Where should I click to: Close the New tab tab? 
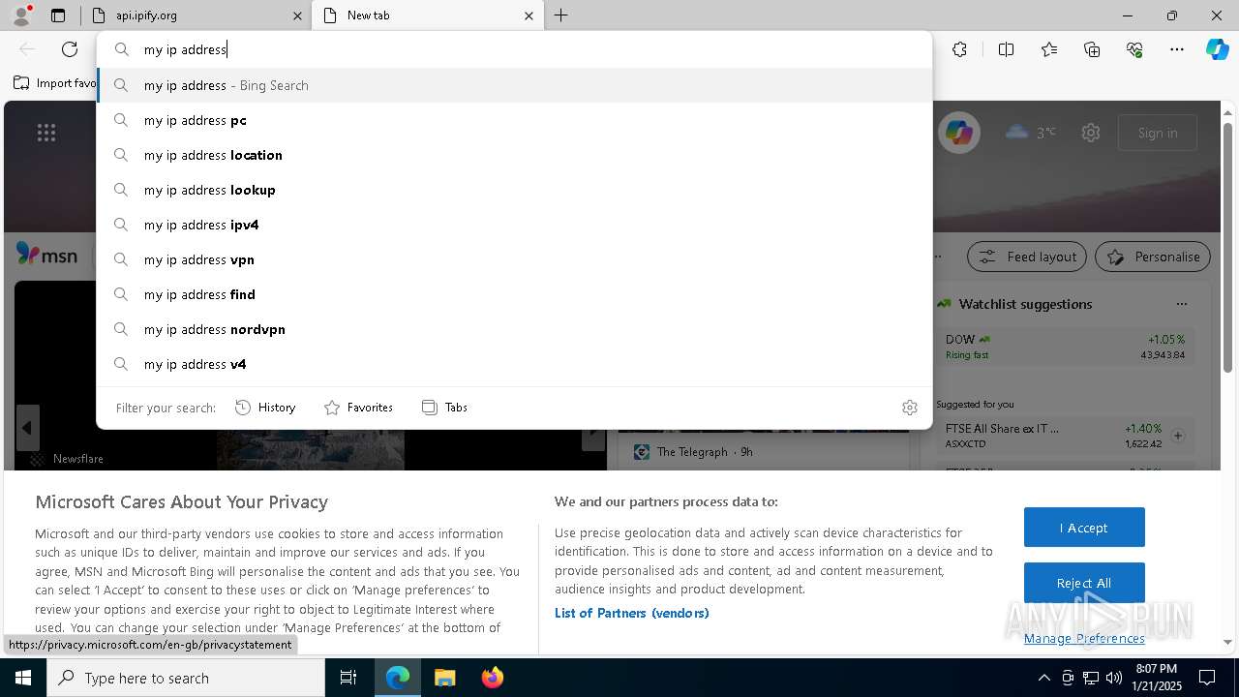(529, 15)
